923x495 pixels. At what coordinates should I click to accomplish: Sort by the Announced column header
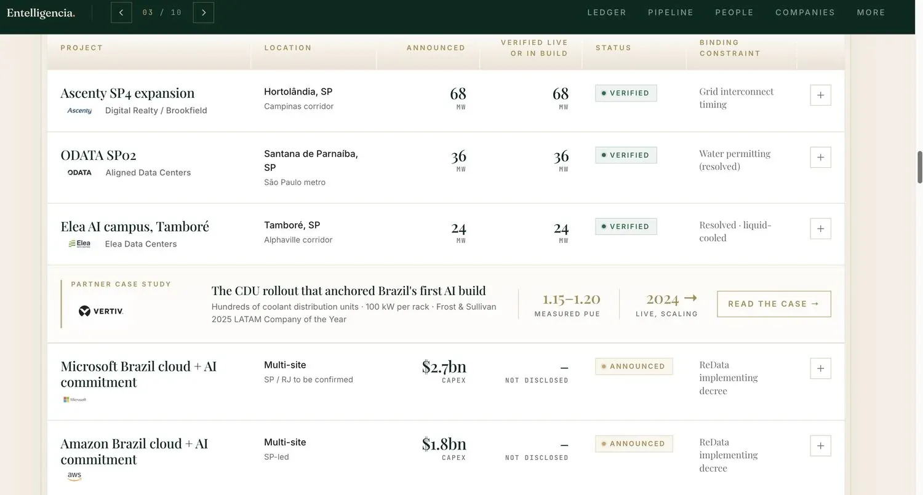[436, 48]
